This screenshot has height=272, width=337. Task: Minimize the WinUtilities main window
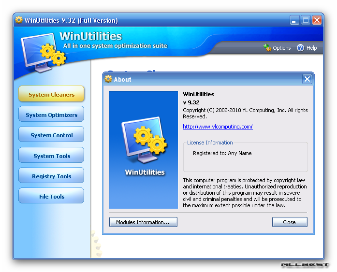(294, 20)
